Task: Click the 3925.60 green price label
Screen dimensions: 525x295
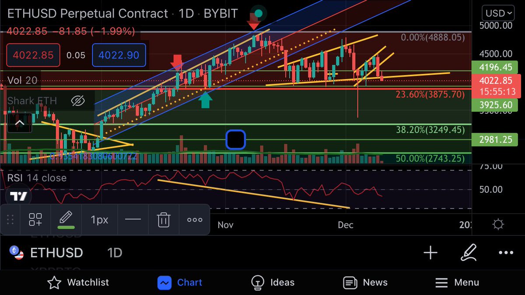Action: tap(495, 105)
